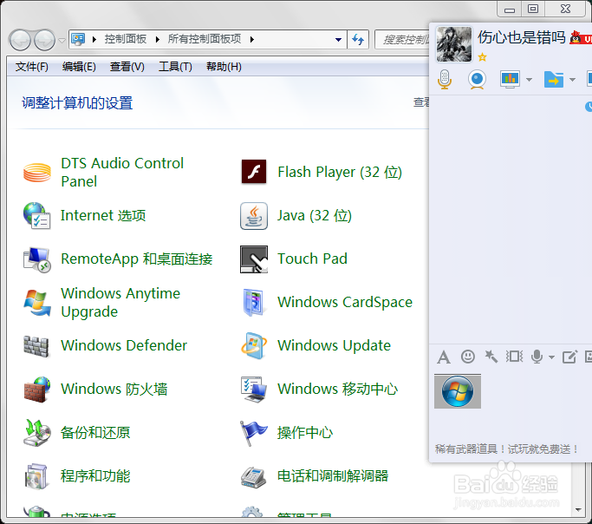The height and width of the screenshot is (524, 592).
Task: Open font settings with the A icon
Action: 444,357
